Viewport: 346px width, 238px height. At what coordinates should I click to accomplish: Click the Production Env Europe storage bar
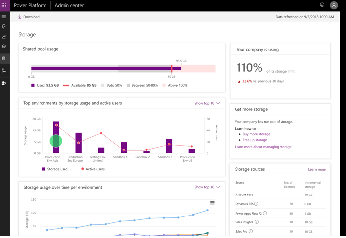click(79, 143)
